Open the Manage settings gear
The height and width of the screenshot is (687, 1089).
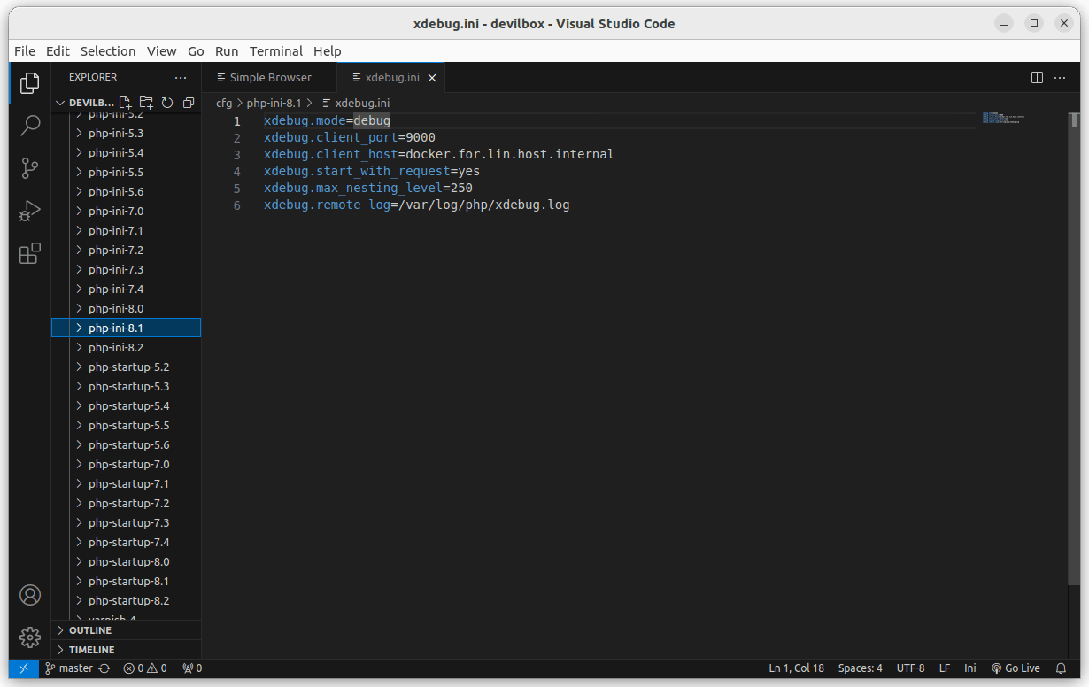(30, 637)
